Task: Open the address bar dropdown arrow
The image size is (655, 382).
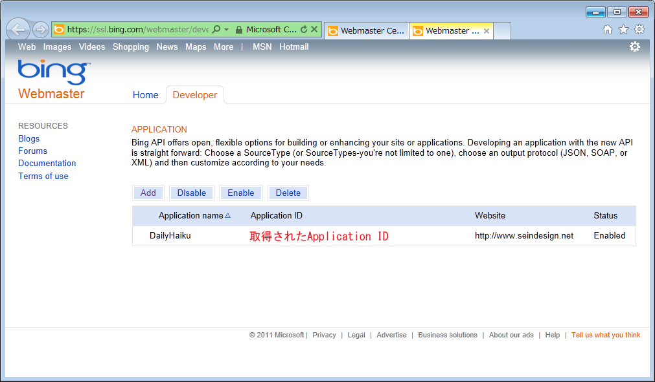Action: (226, 29)
